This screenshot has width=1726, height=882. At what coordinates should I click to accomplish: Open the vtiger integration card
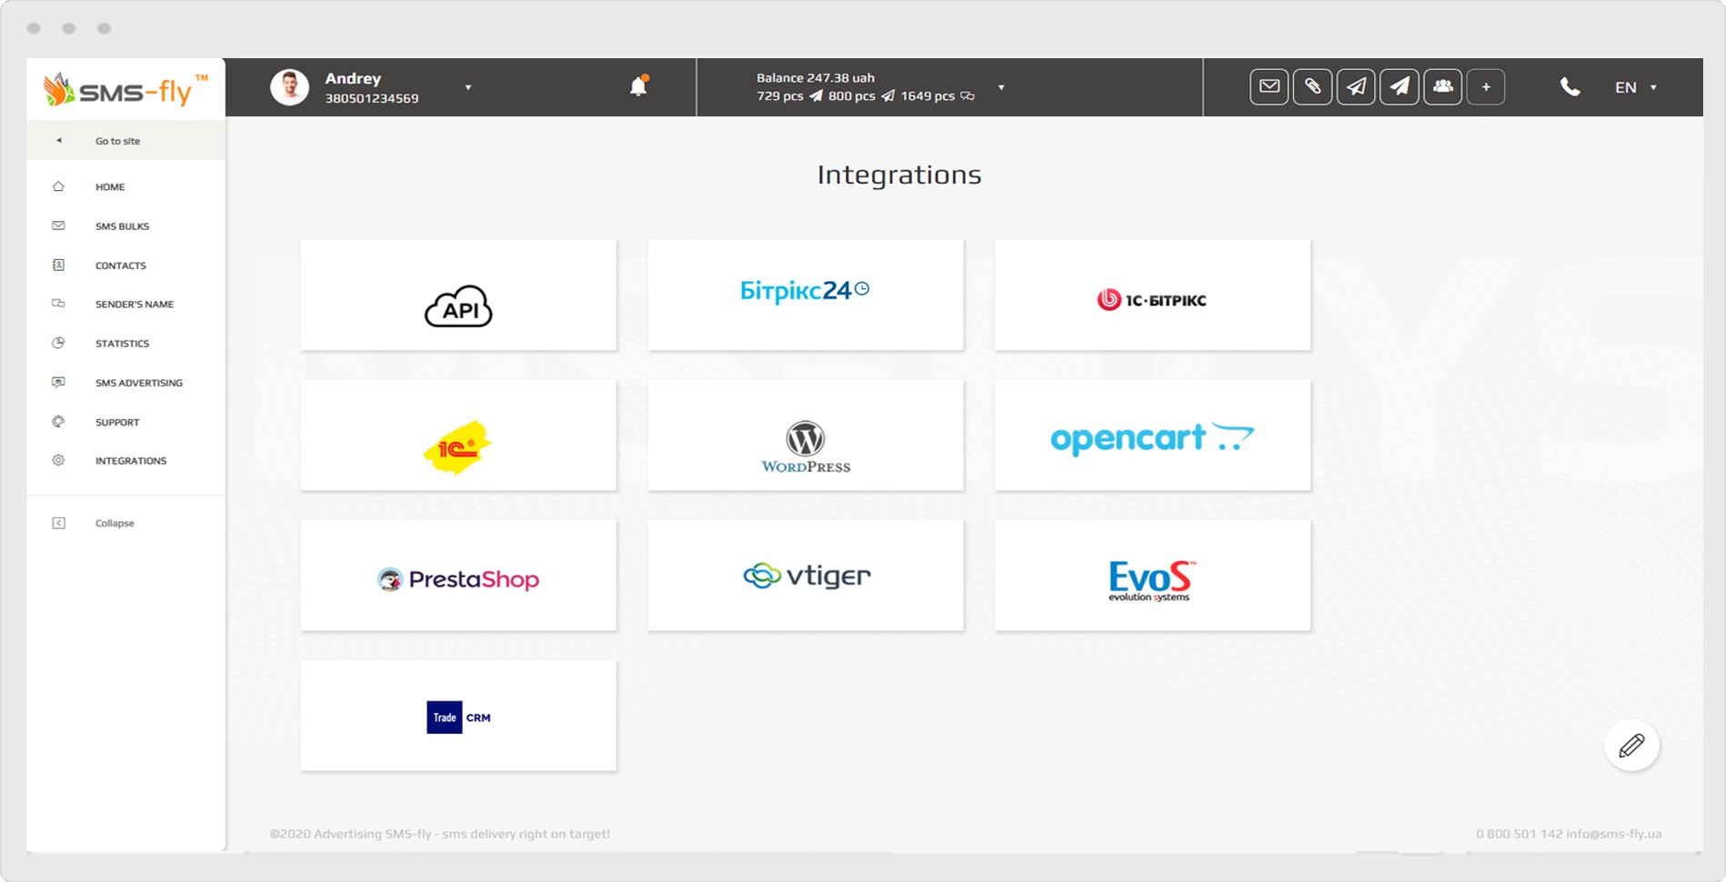coord(805,575)
